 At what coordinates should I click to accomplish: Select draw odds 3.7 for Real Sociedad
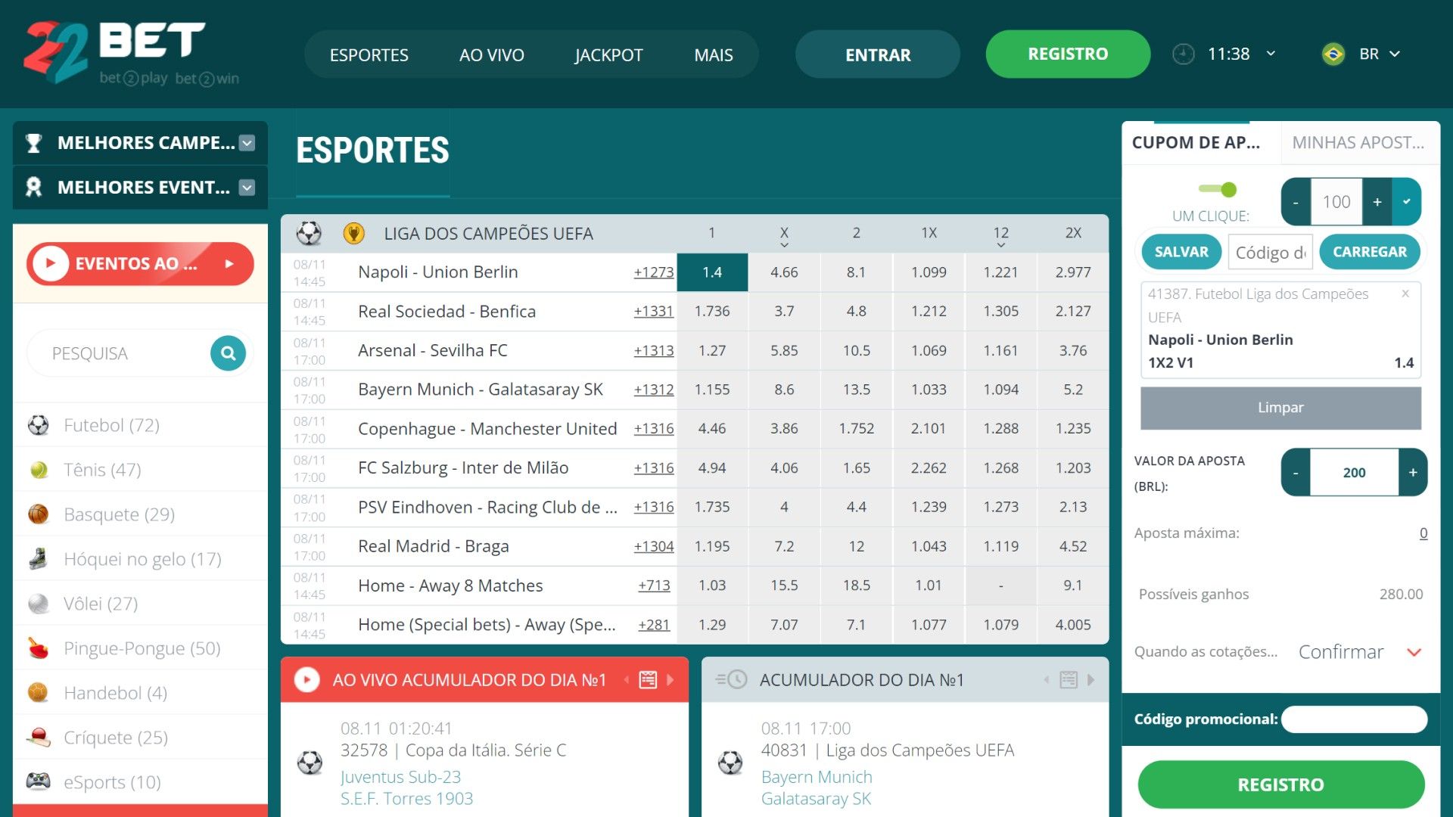pos(784,312)
